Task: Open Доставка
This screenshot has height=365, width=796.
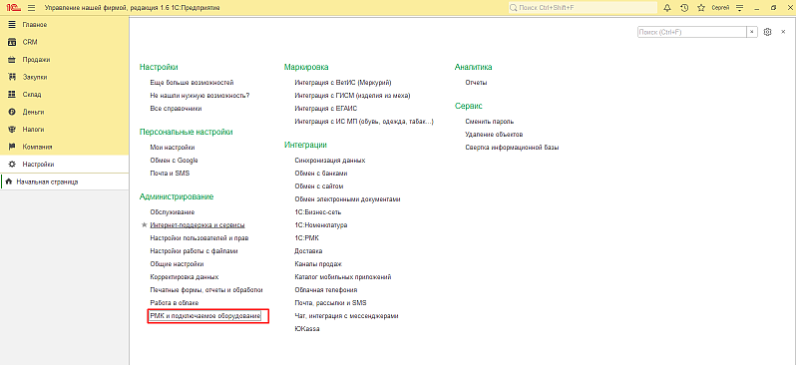Action: click(308, 251)
